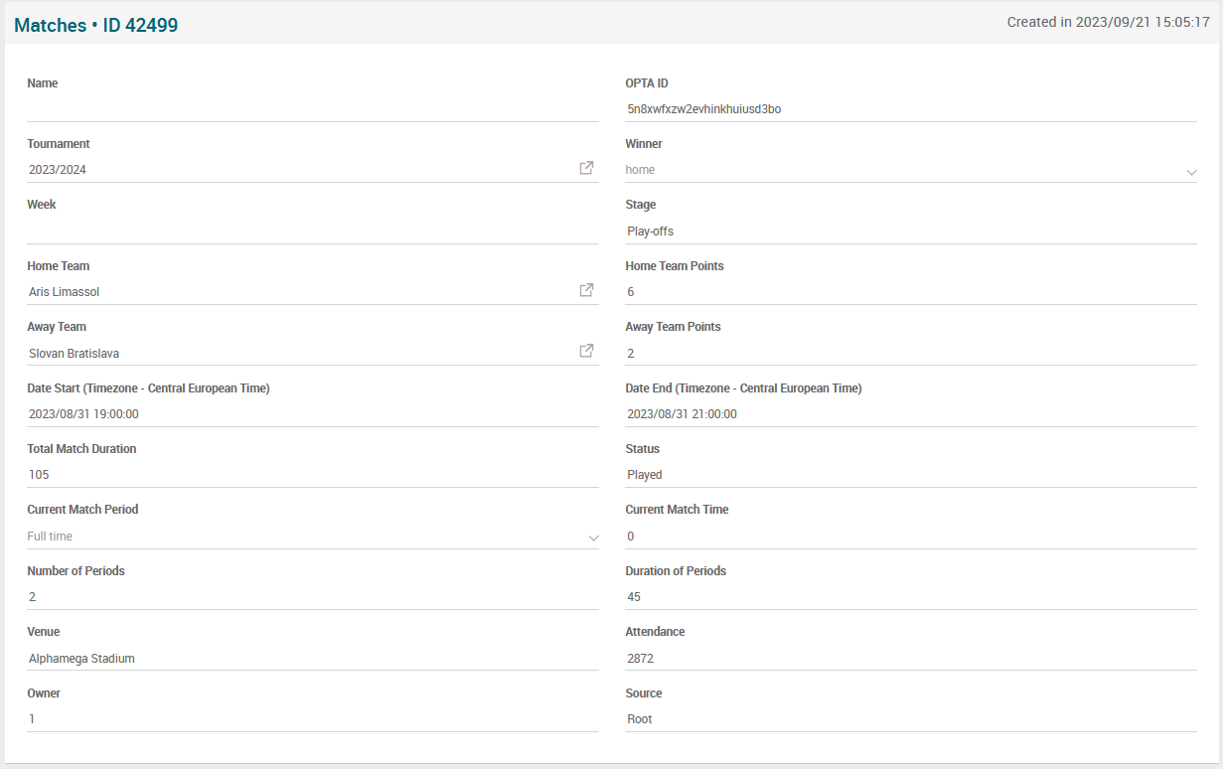Open Away Team record via link icon
Viewport: 1223px width, 769px height.
coord(586,351)
